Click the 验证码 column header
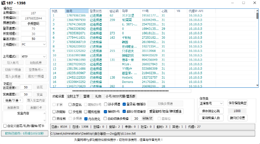260x144 pixels. point(114,11)
